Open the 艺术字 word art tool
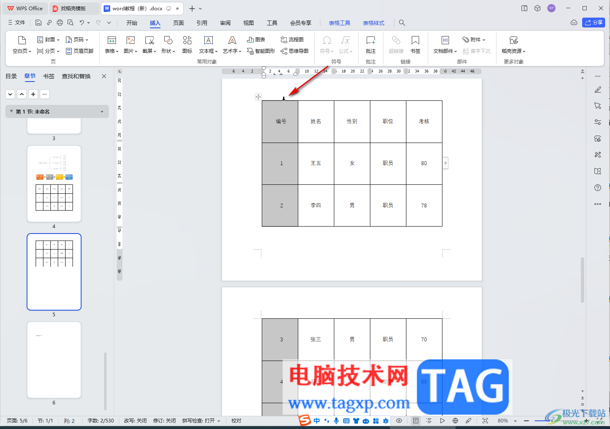610x429 pixels. point(232,45)
